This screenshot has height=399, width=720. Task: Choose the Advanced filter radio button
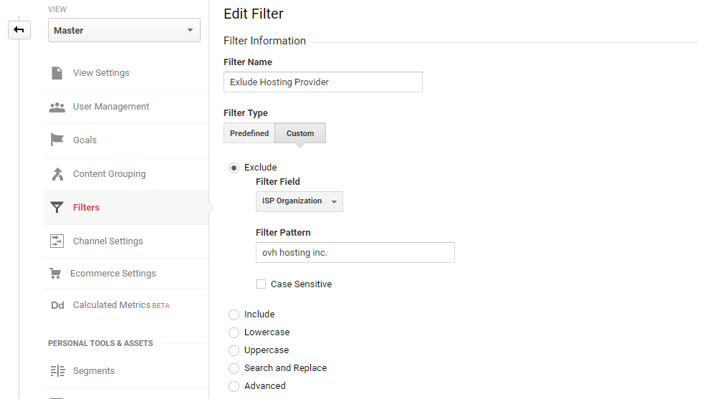(234, 386)
